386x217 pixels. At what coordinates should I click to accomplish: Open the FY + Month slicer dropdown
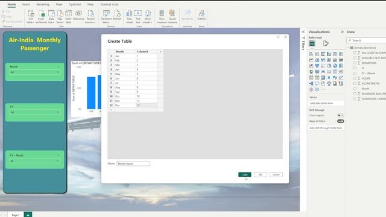(x=35, y=161)
